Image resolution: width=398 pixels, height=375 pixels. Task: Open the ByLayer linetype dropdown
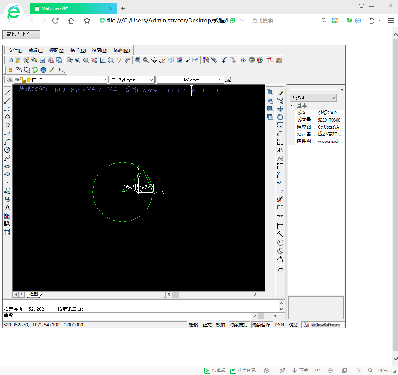(190, 80)
